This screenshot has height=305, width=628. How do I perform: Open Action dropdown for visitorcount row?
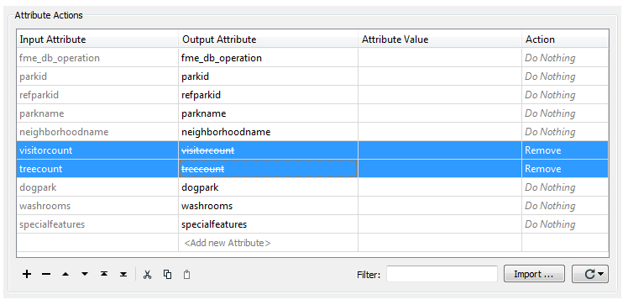point(565,150)
